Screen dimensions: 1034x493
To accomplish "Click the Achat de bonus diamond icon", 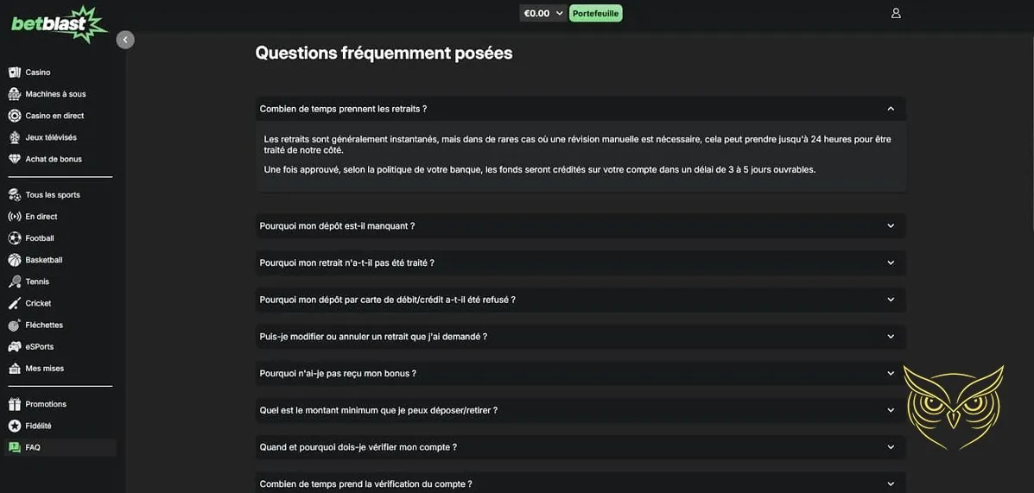I will [x=15, y=159].
